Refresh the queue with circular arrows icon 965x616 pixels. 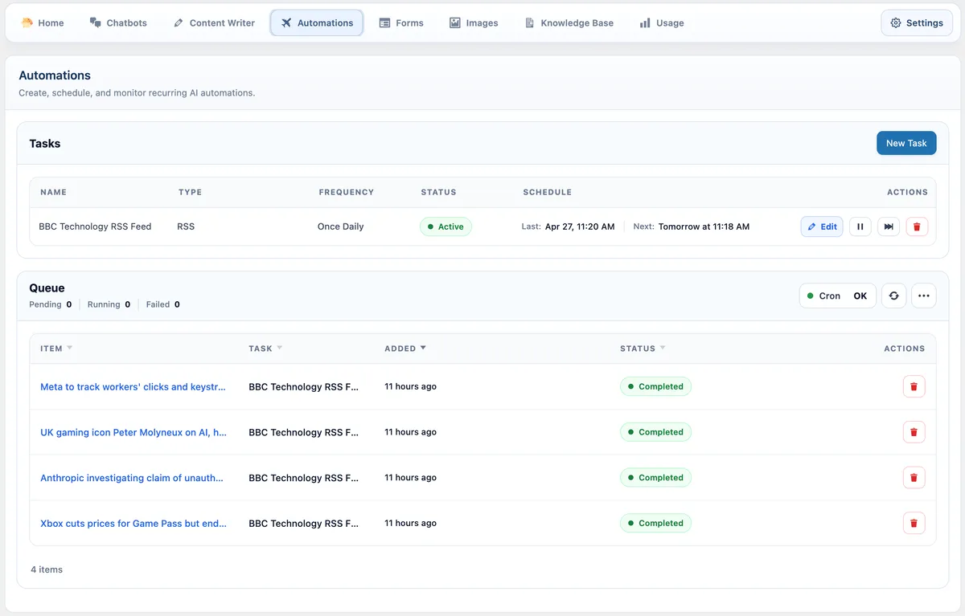[x=893, y=296]
